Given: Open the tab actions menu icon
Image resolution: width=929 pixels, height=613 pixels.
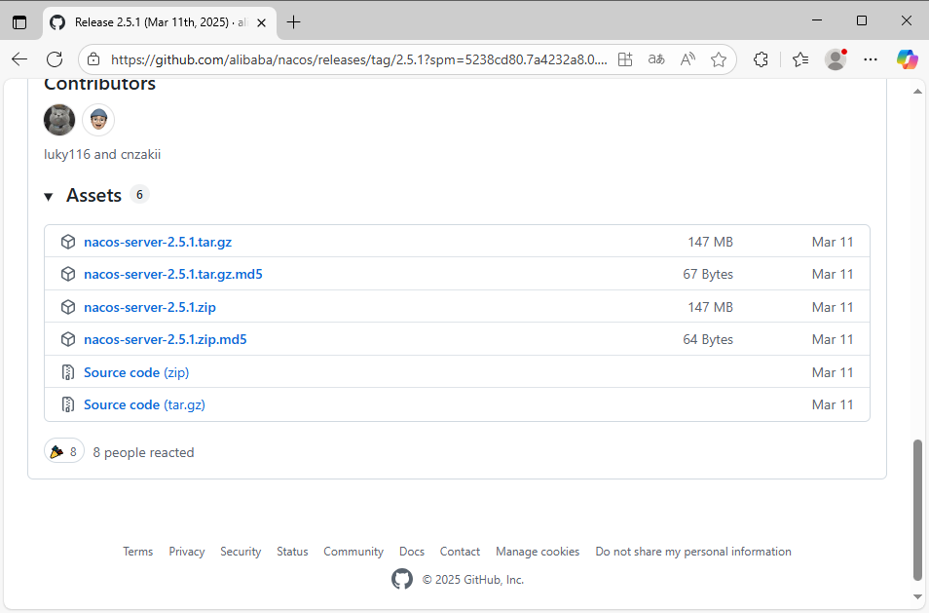Looking at the screenshot, I should 19,21.
